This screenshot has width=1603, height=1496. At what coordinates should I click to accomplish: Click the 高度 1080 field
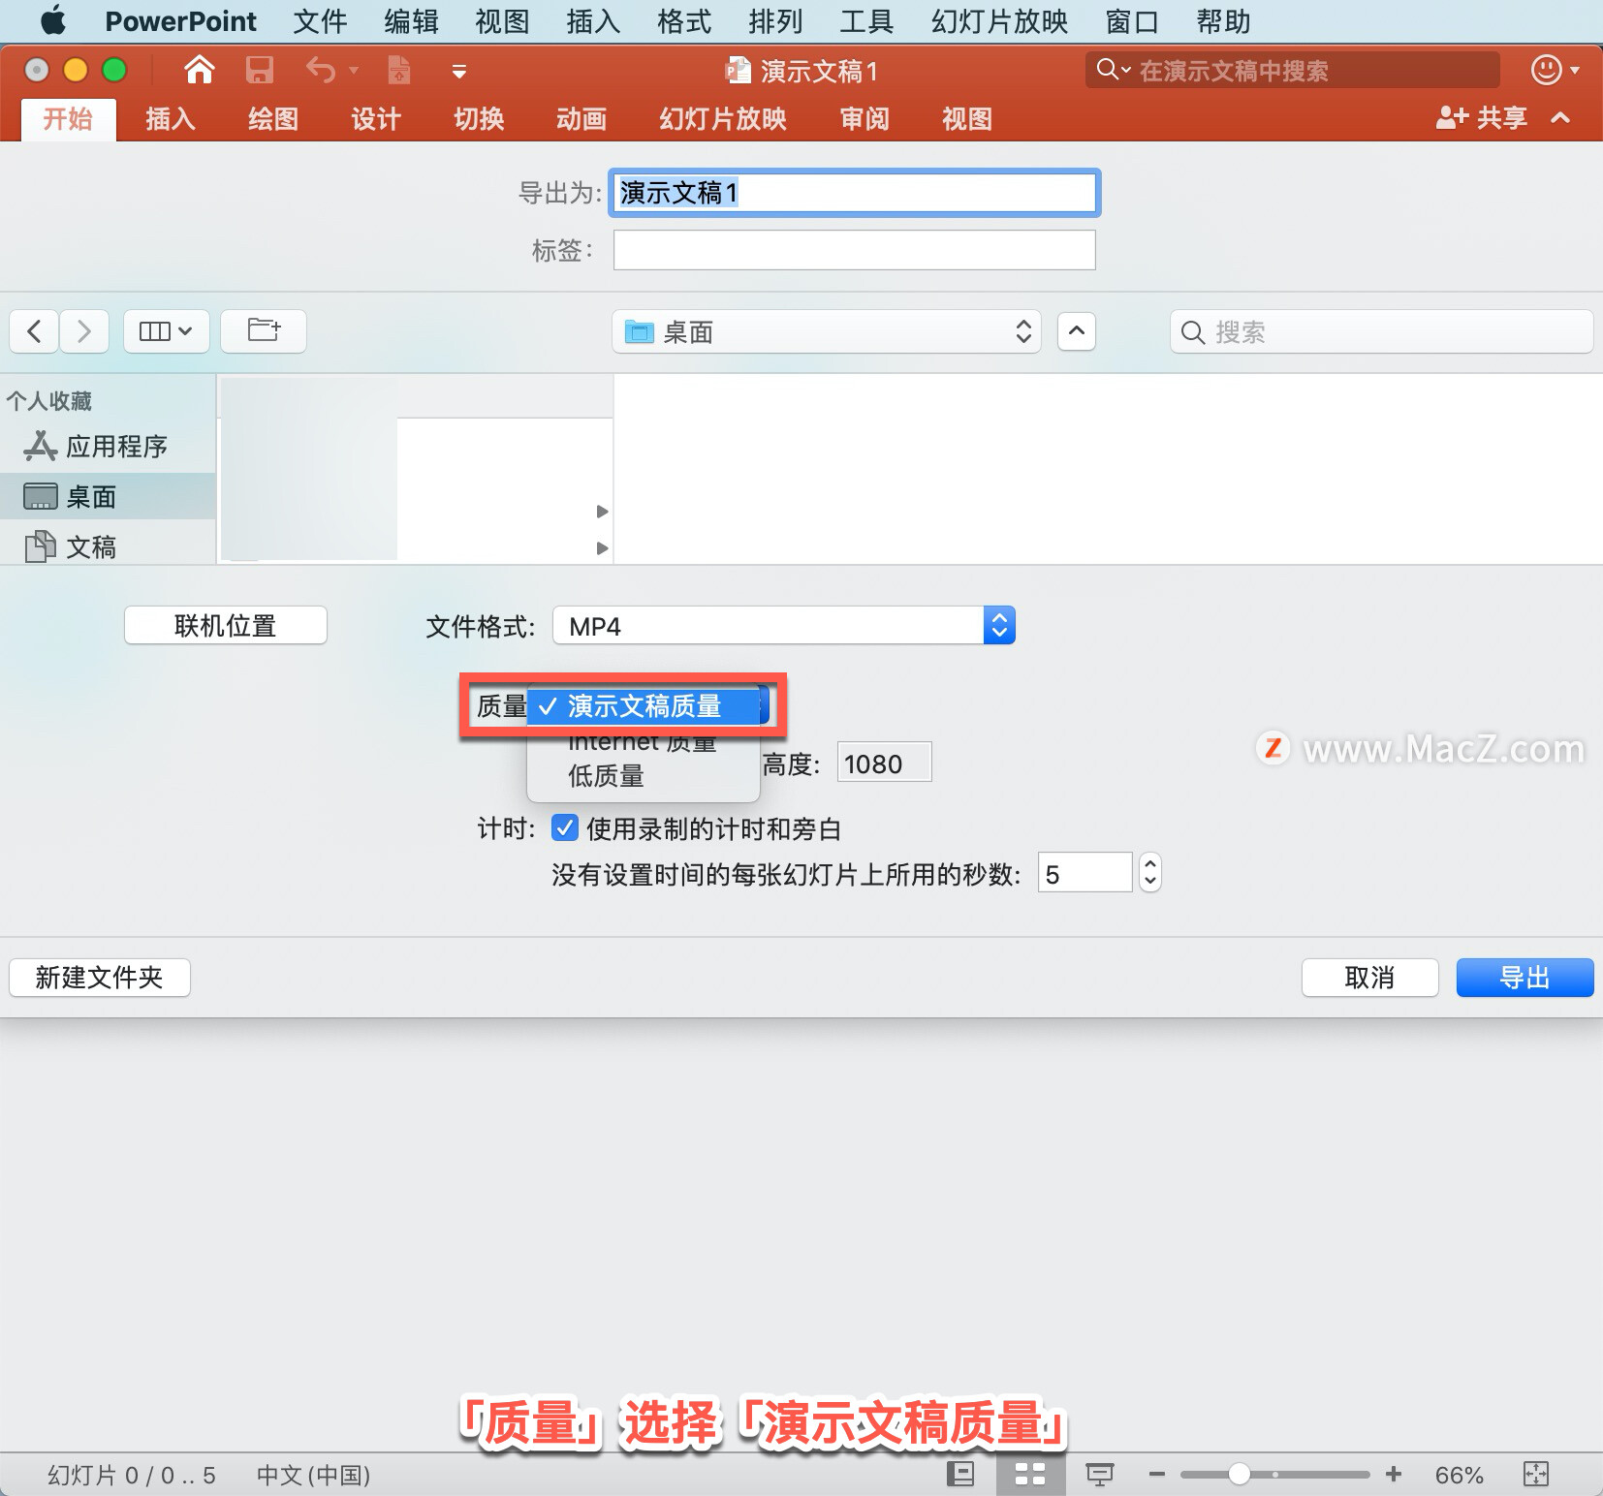point(885,764)
